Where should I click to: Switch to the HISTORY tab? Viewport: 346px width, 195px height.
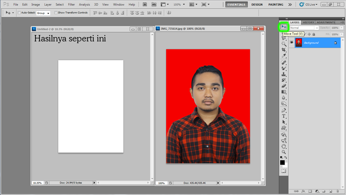point(308,22)
